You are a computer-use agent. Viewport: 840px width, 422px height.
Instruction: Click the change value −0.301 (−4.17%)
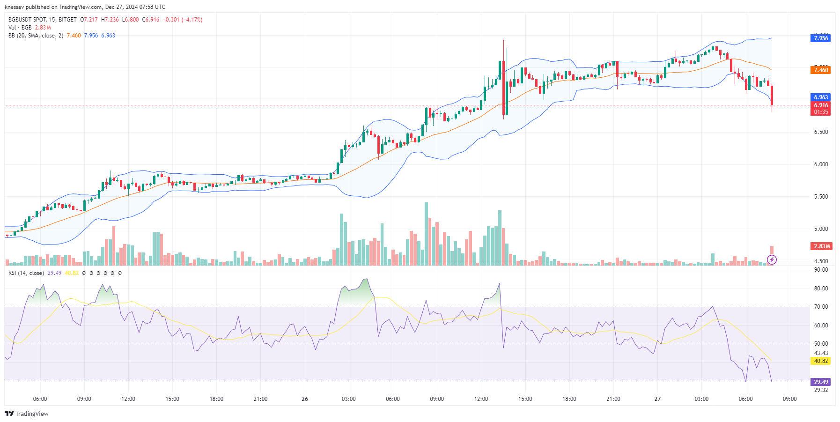(x=183, y=20)
